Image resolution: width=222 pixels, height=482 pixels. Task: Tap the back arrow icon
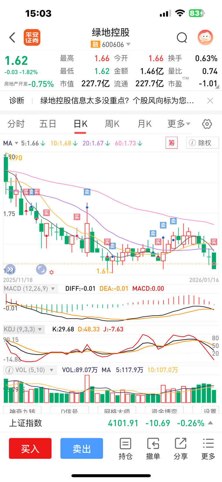tap(12, 37)
